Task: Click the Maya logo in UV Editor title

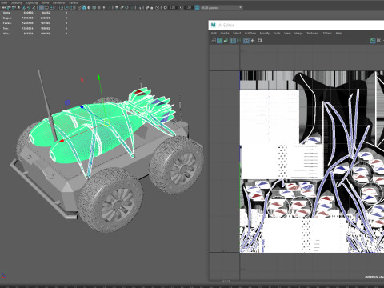Action: click(x=213, y=25)
